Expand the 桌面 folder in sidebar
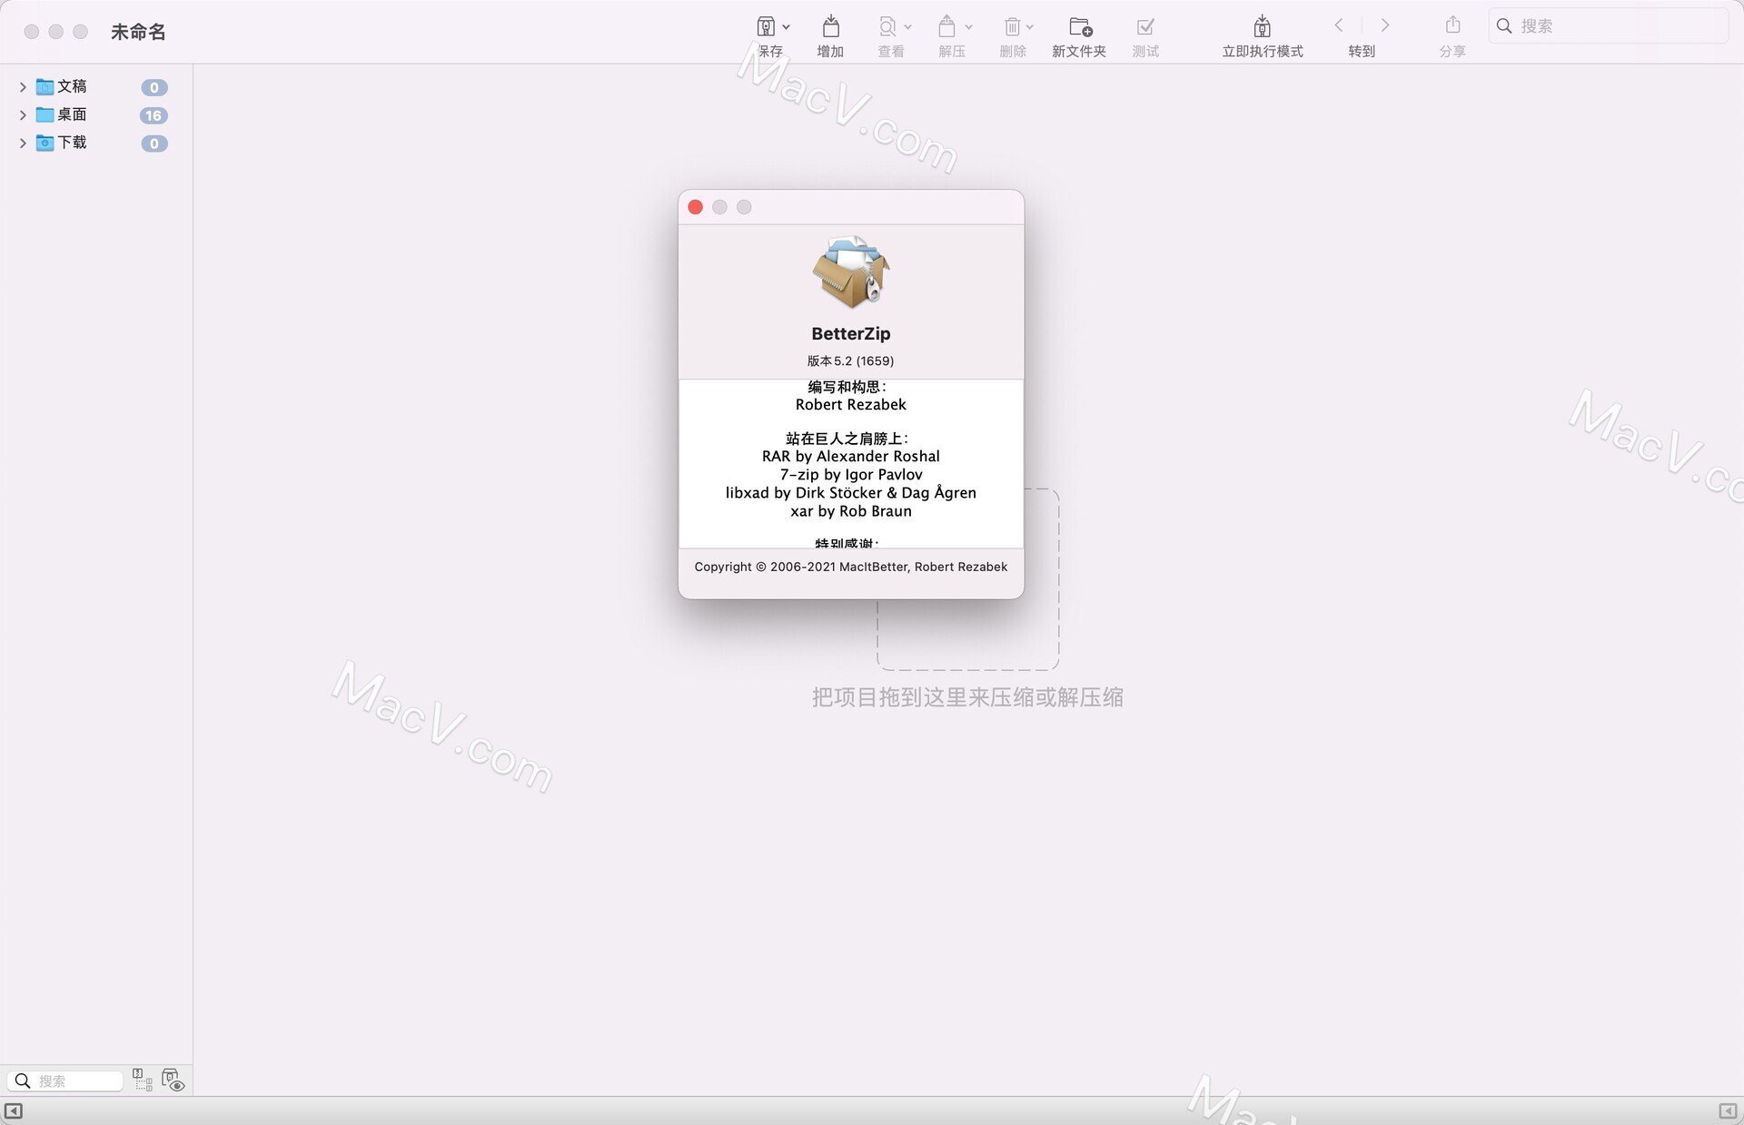Image resolution: width=1744 pixels, height=1125 pixels. 23,115
